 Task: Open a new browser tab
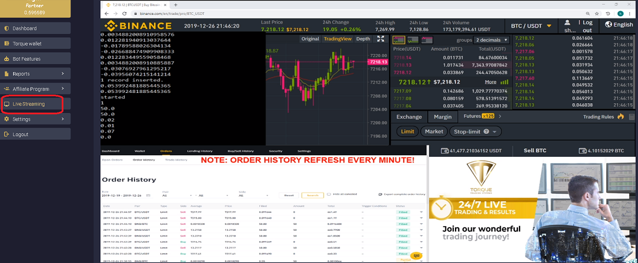pyautogui.click(x=176, y=5)
